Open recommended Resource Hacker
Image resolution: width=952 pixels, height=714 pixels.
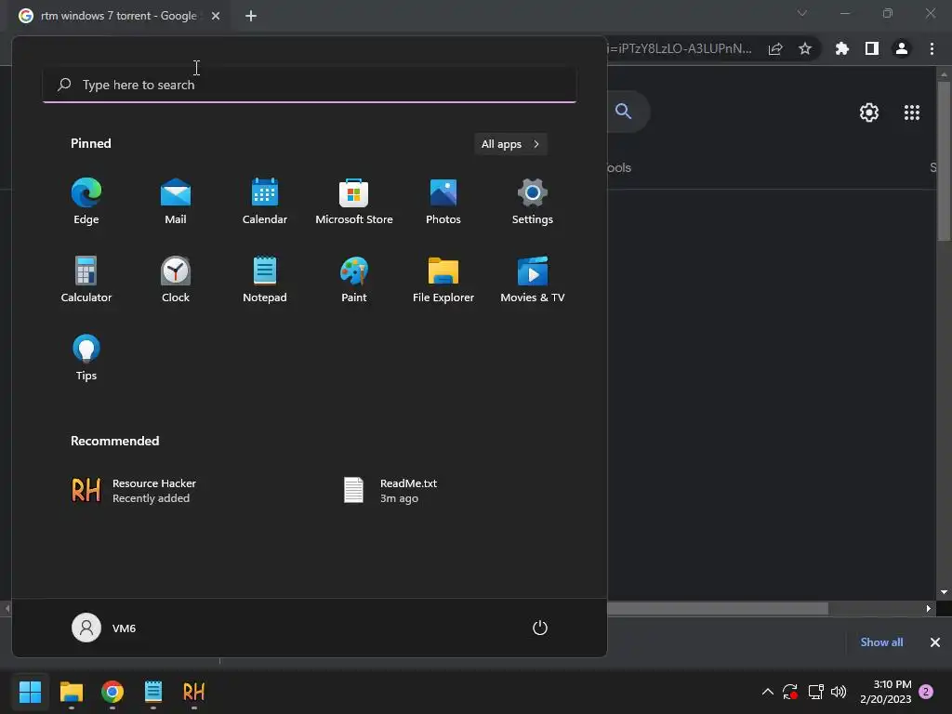134,491
